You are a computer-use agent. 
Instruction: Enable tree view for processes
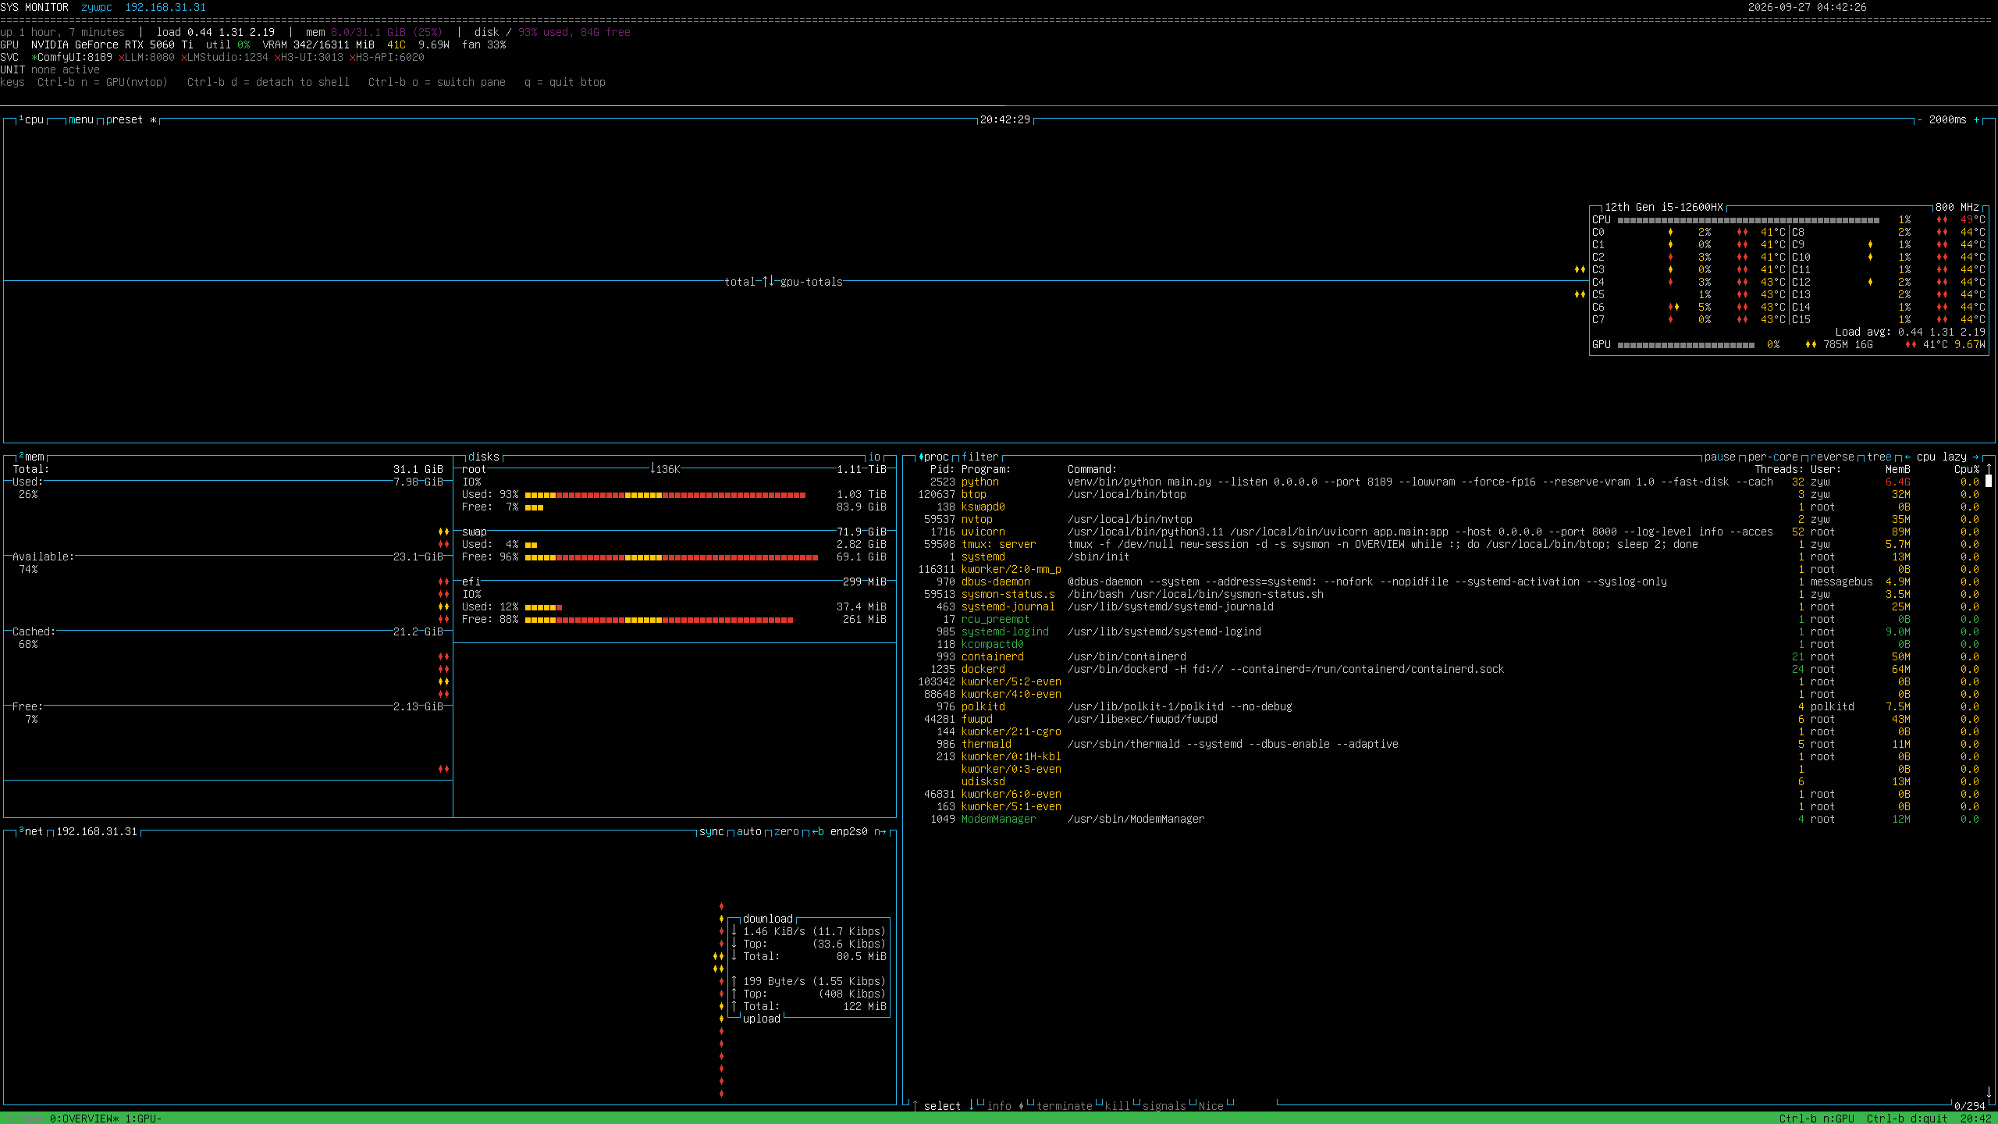pyautogui.click(x=1879, y=457)
